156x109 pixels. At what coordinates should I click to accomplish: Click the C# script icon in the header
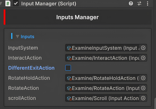click(8, 4)
